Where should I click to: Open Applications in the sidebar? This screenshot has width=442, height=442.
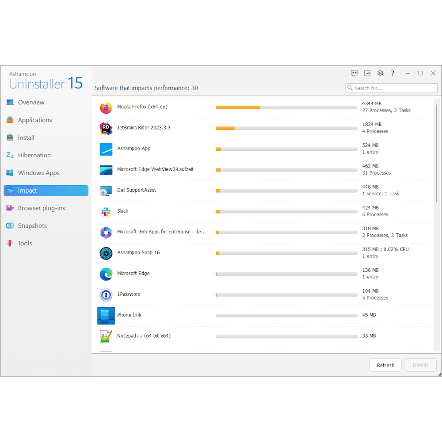coord(46,120)
